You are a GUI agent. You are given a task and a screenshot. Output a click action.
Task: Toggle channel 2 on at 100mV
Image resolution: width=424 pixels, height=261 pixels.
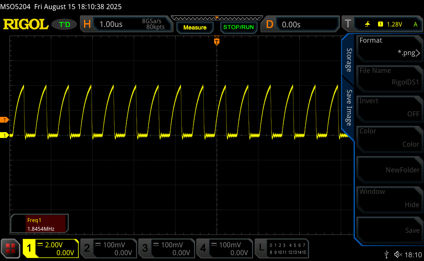click(x=108, y=248)
